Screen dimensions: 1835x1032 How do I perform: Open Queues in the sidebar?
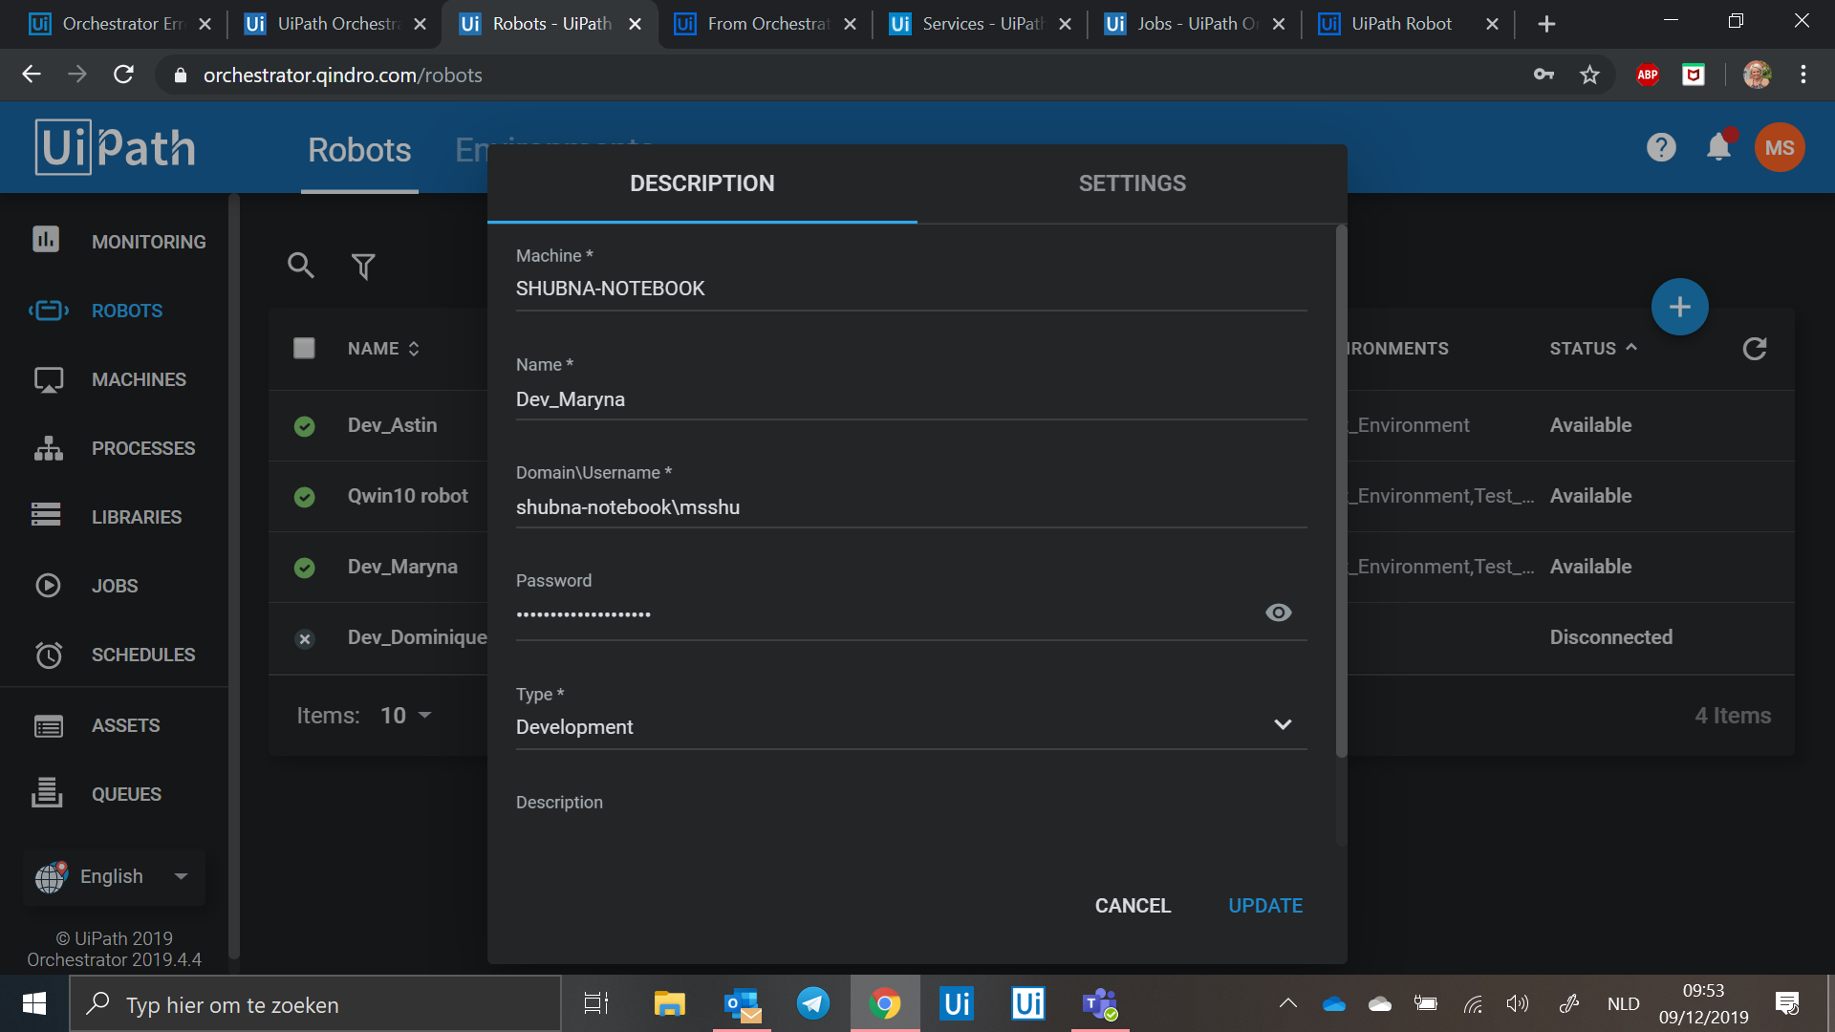pos(126,794)
